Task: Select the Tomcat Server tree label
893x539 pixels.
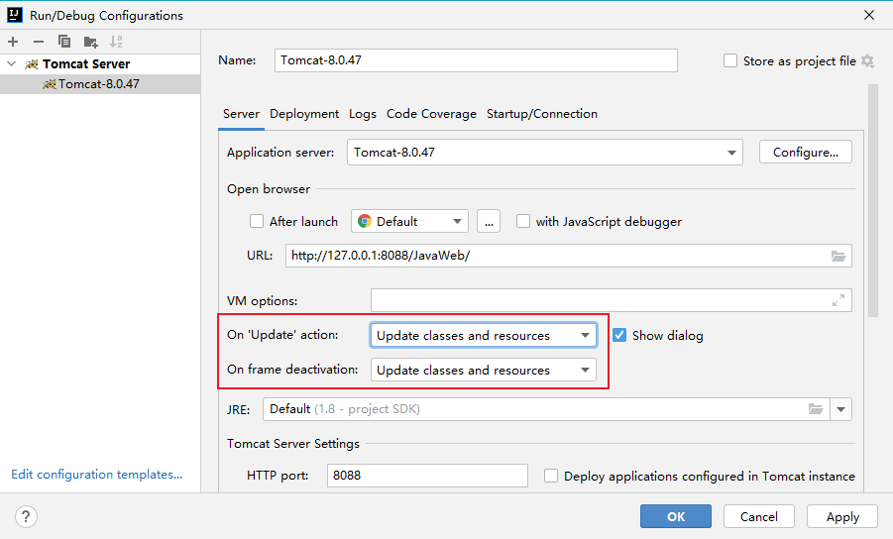Action: point(86,63)
